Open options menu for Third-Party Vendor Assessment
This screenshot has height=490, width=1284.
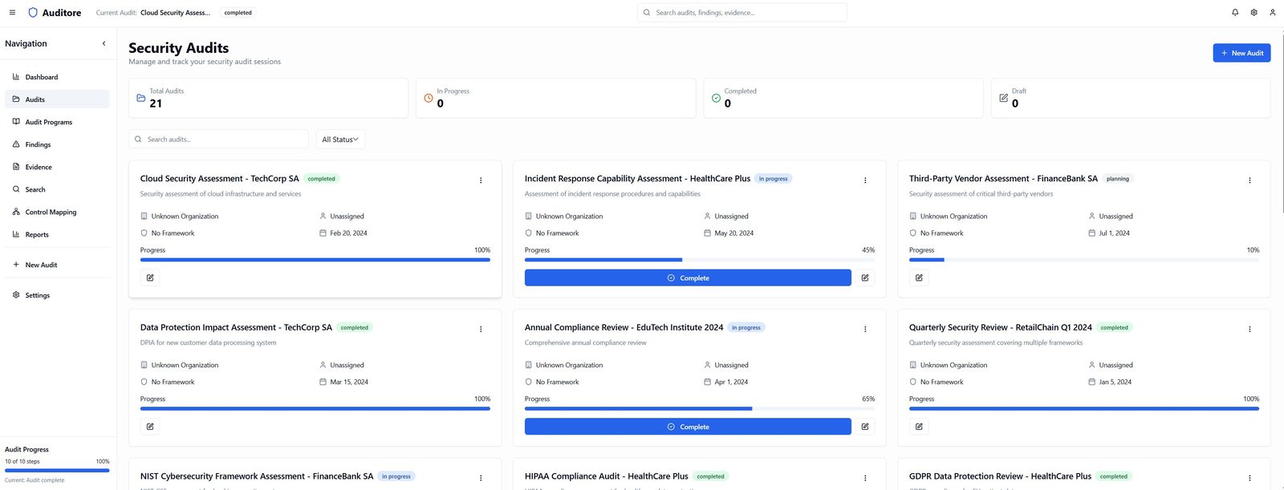pos(1249,180)
